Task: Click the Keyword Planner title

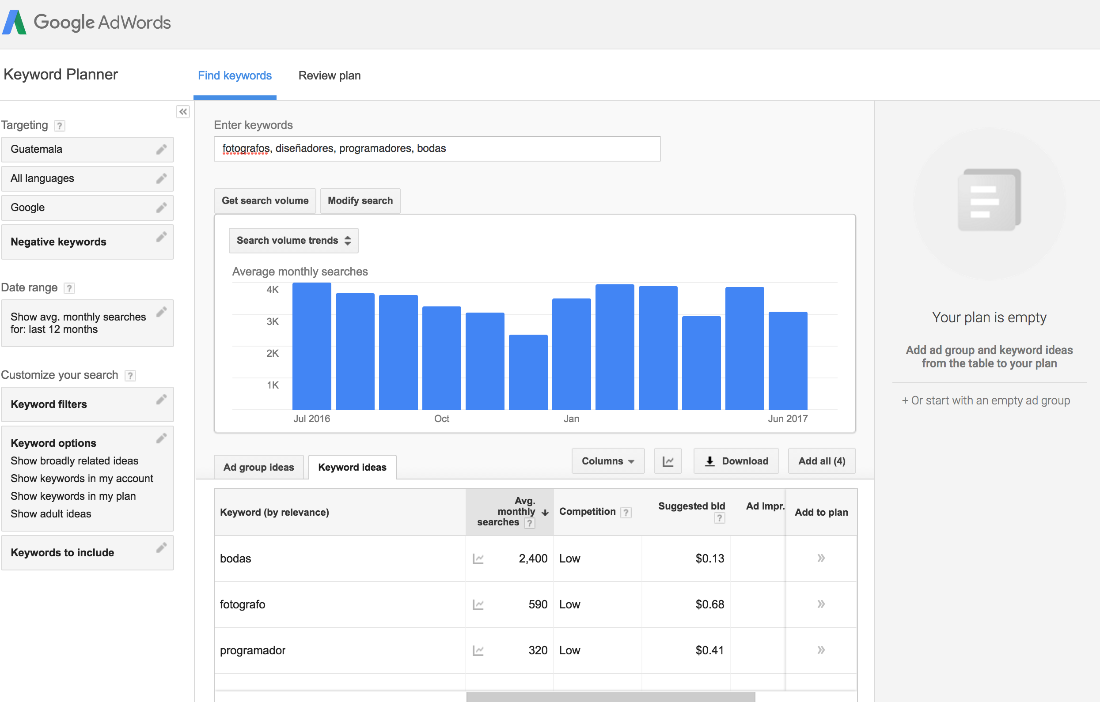Action: 60,75
